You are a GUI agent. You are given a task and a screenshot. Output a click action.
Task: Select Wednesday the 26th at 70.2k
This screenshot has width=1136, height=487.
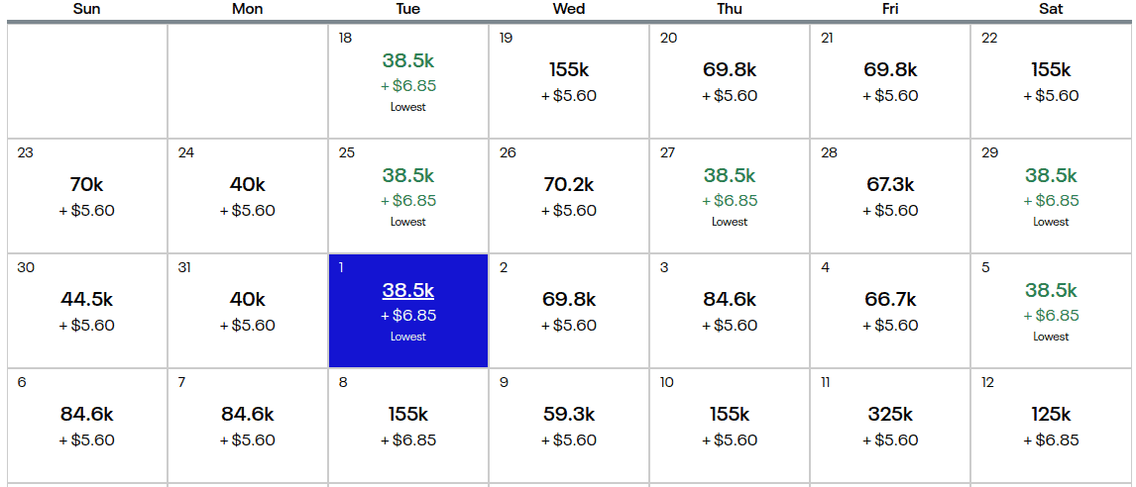tap(569, 196)
